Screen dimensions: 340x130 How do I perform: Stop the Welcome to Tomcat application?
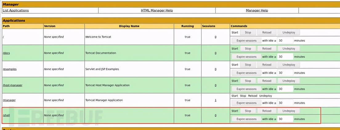(248, 32)
